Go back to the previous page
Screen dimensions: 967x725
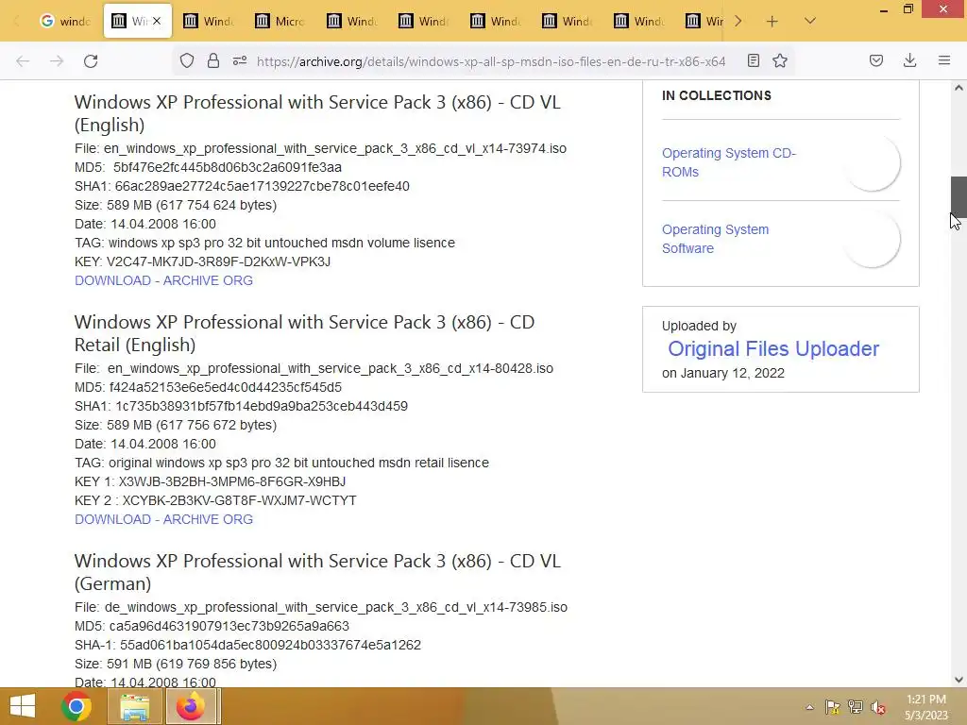(x=23, y=61)
